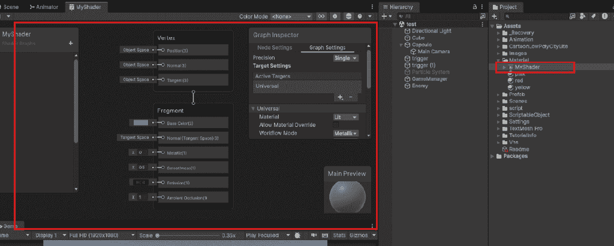Toggle the Blackboard button in Shader Graph toolbar

pyautogui.click(x=321, y=16)
